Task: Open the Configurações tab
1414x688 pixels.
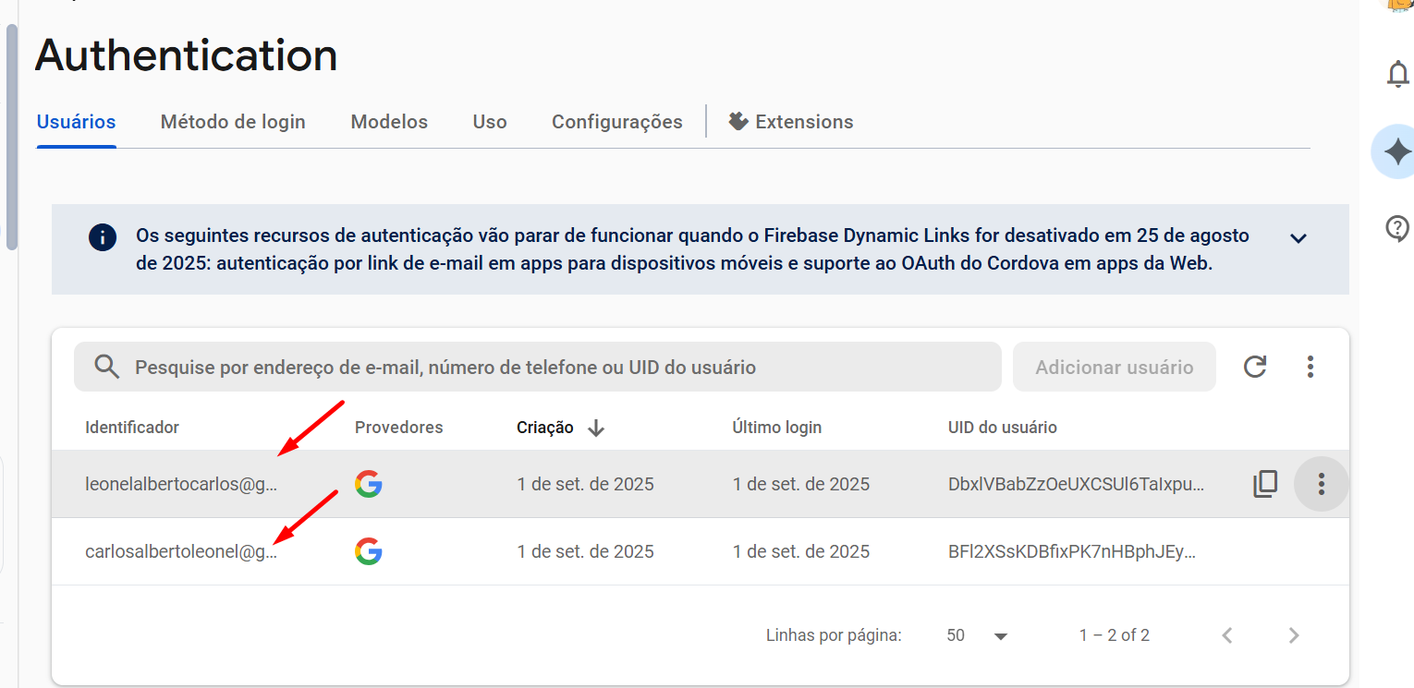Action: tap(616, 121)
